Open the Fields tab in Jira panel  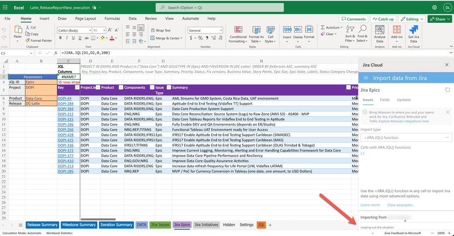385,100
